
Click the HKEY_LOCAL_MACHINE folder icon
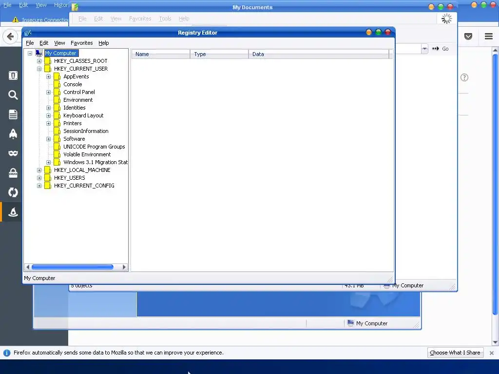pyautogui.click(x=48, y=170)
